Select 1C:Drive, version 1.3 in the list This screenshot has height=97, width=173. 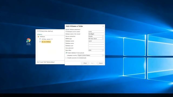[47, 39]
